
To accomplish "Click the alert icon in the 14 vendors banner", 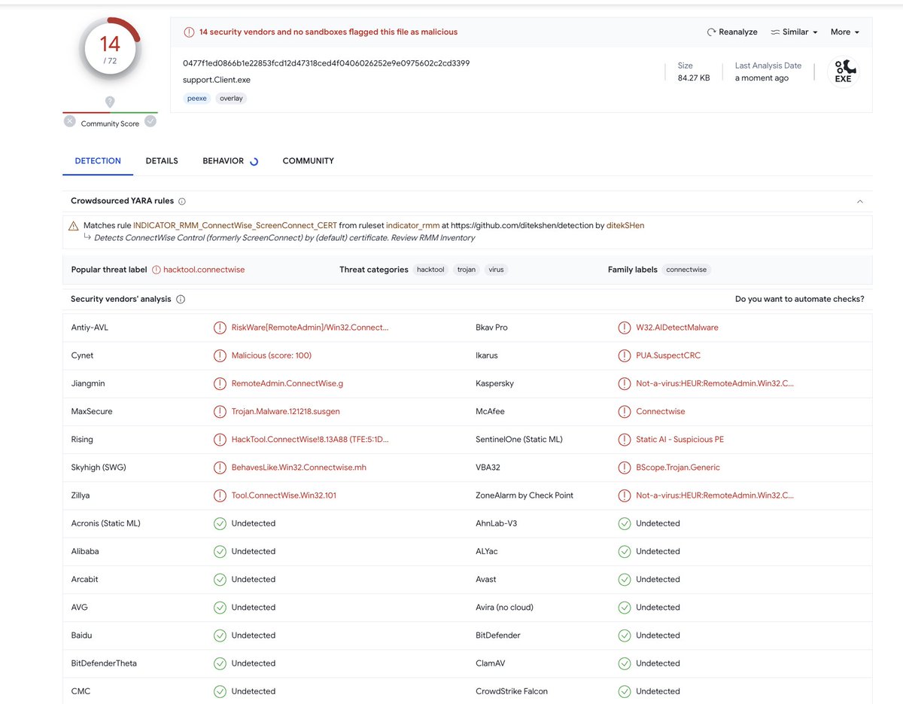I will 189,32.
